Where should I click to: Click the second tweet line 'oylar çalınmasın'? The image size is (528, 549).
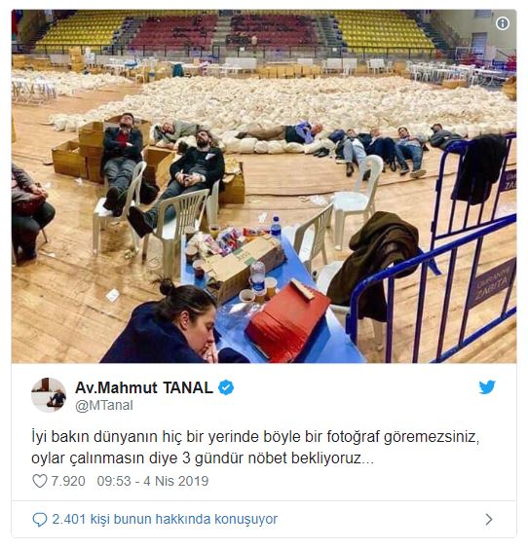click(x=203, y=458)
